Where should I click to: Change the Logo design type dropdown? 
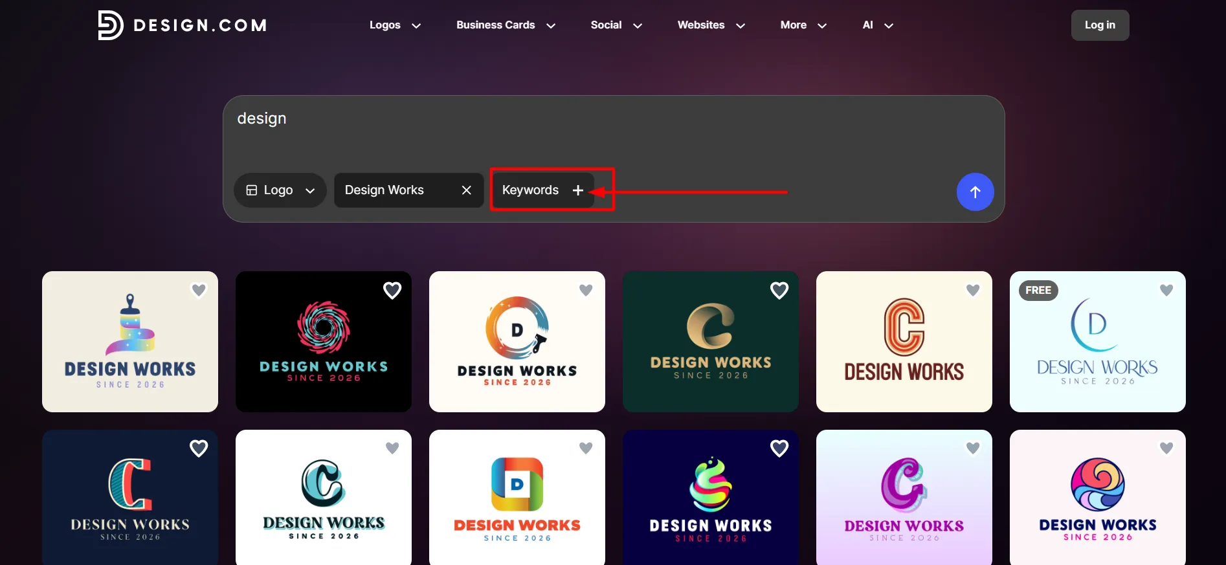(x=280, y=190)
